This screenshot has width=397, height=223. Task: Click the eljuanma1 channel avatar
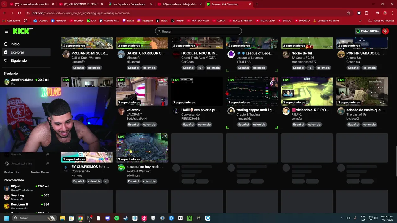(121, 55)
